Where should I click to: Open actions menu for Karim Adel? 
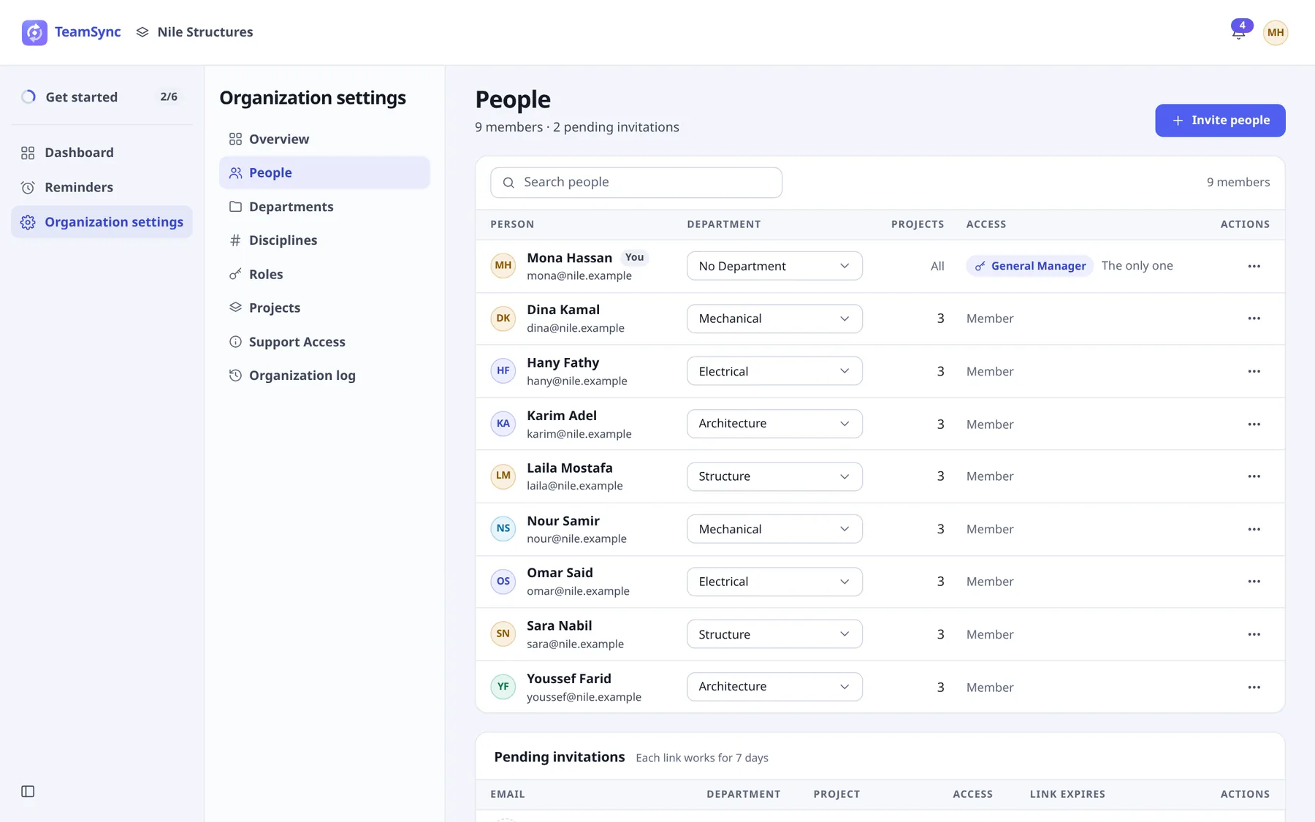tap(1254, 424)
